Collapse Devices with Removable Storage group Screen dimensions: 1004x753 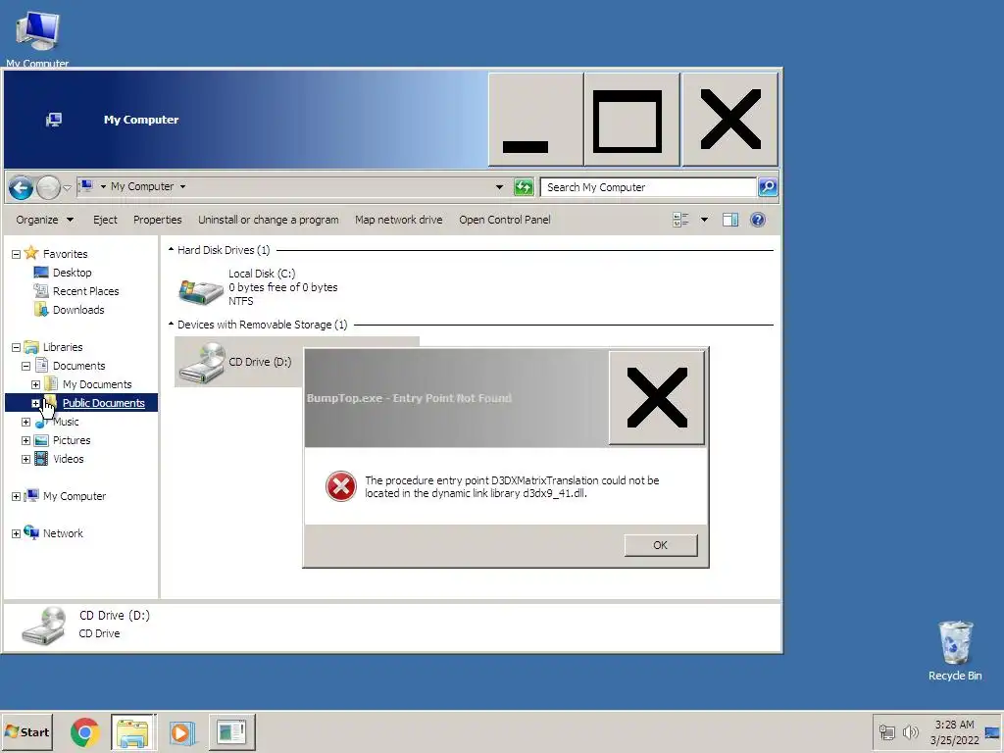171,325
